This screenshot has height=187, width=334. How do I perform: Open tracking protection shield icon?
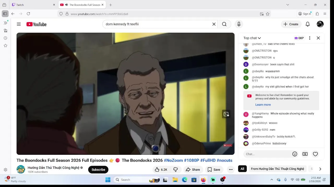click(61, 14)
